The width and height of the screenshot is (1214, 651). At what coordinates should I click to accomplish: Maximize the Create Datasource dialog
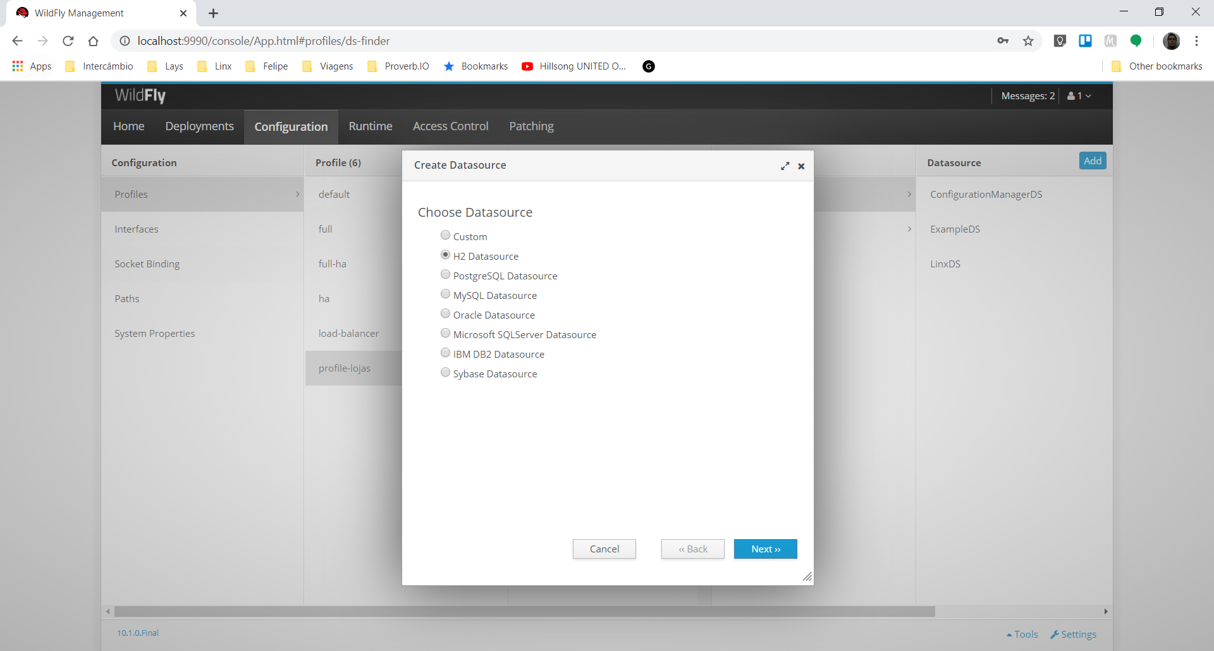click(785, 166)
